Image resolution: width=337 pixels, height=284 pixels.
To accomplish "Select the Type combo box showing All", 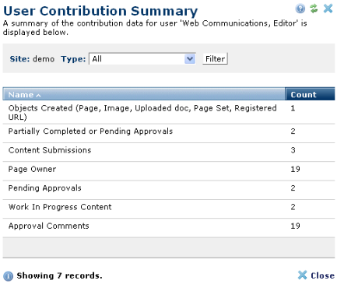I will point(142,59).
